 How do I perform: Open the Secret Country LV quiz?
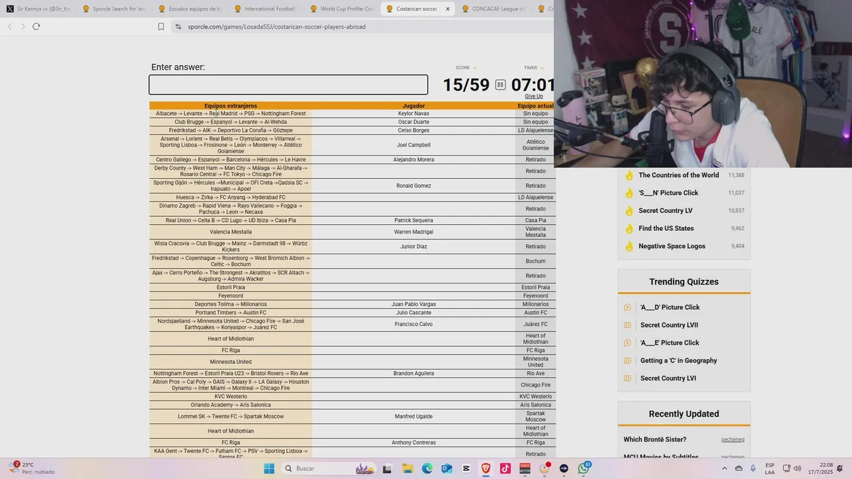click(665, 211)
